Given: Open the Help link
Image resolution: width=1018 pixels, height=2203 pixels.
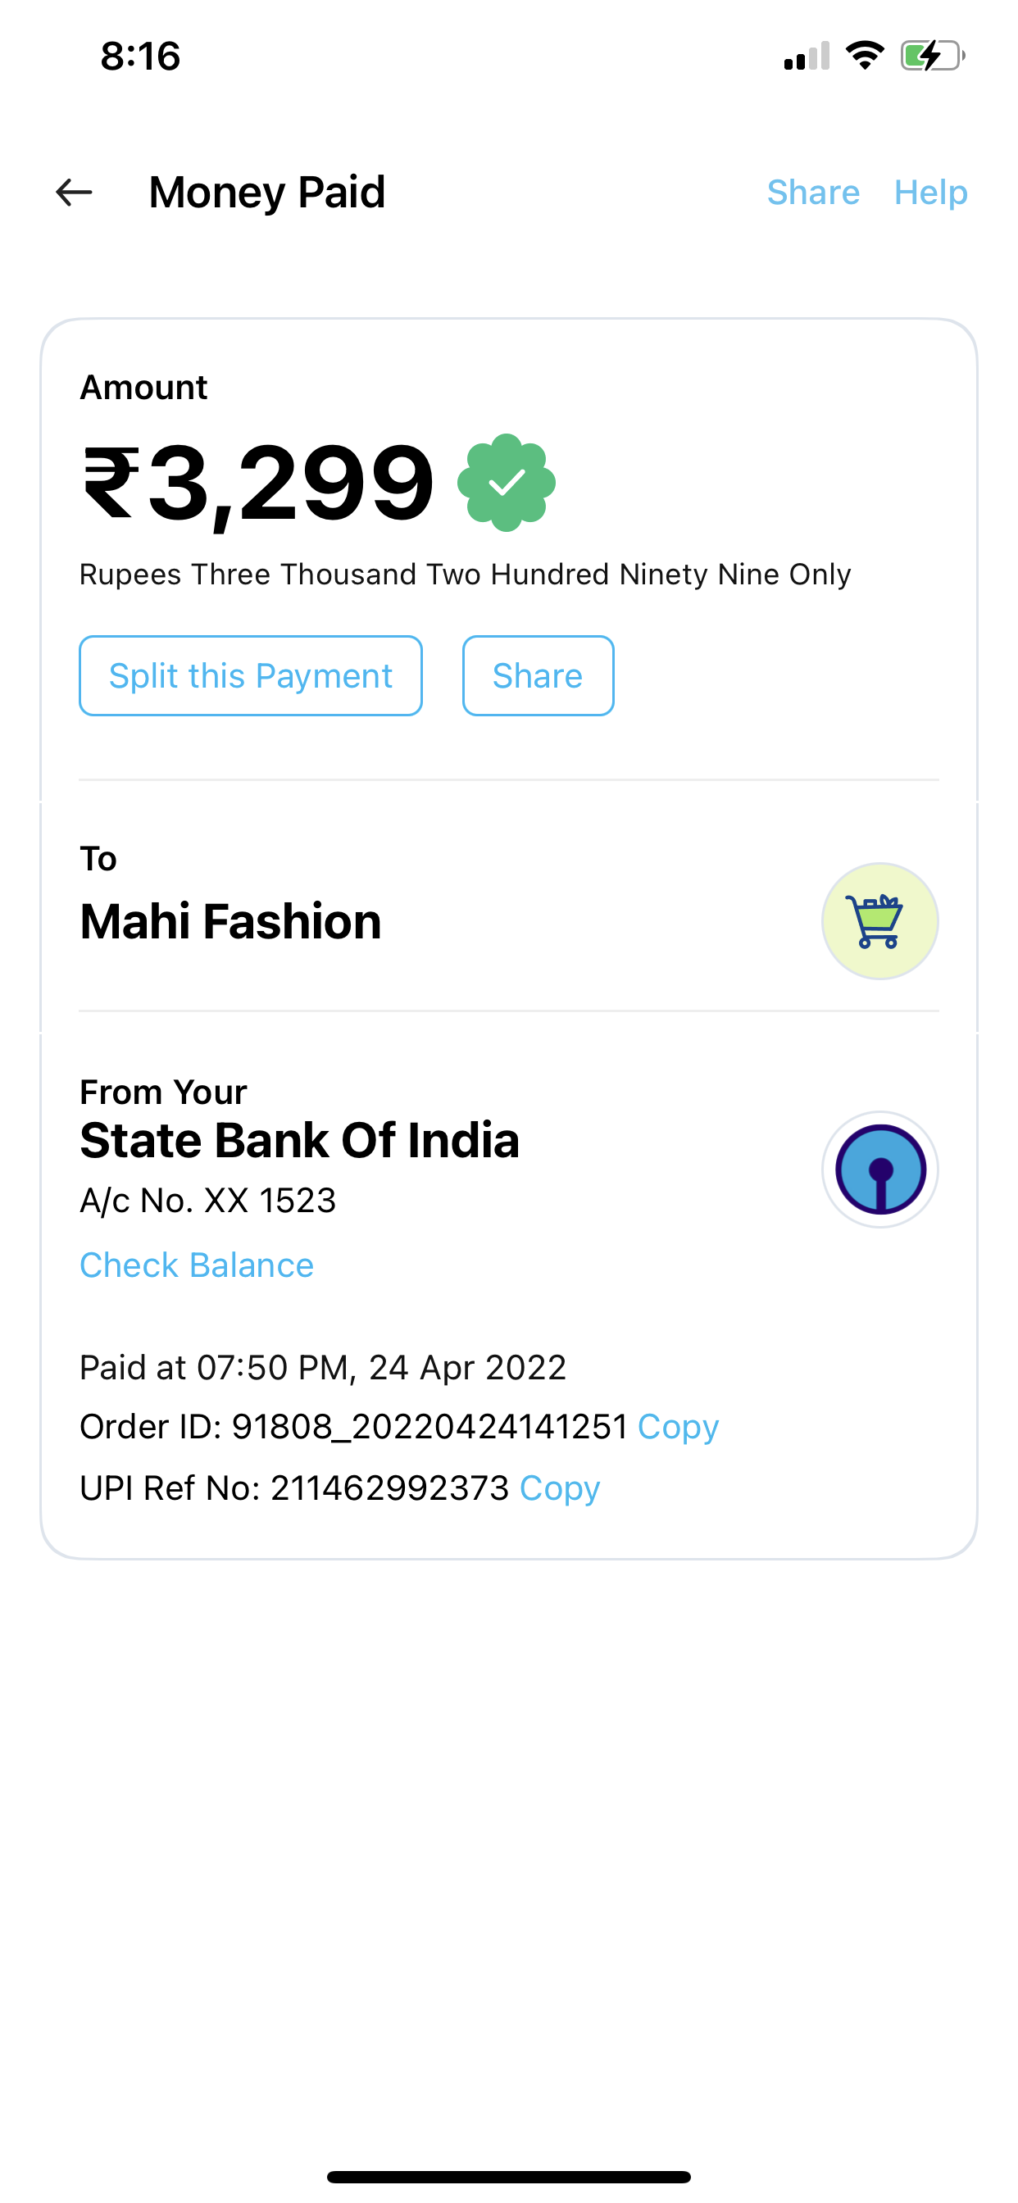Looking at the screenshot, I should tap(931, 193).
